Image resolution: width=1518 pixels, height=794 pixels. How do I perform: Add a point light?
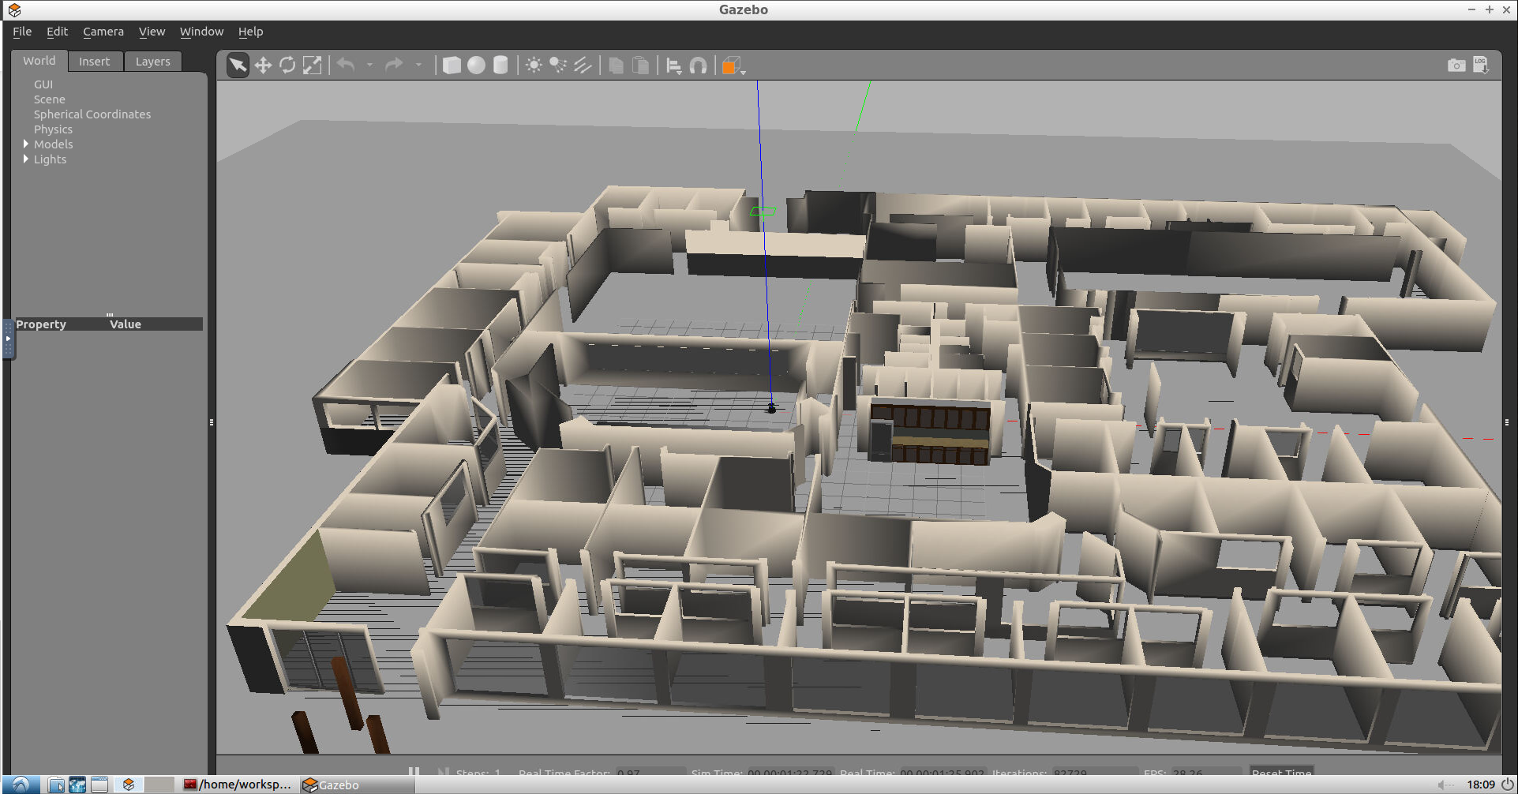click(534, 66)
